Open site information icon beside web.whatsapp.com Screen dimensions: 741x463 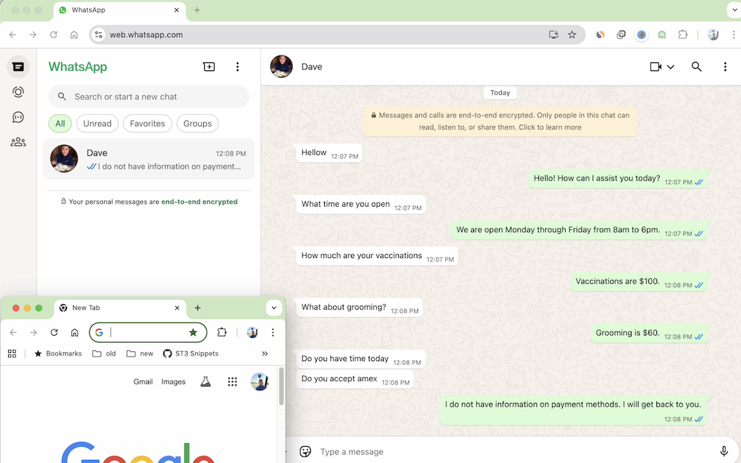click(99, 35)
